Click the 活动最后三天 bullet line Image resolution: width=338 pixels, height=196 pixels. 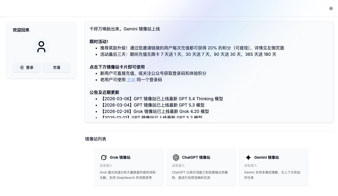pos(188,54)
